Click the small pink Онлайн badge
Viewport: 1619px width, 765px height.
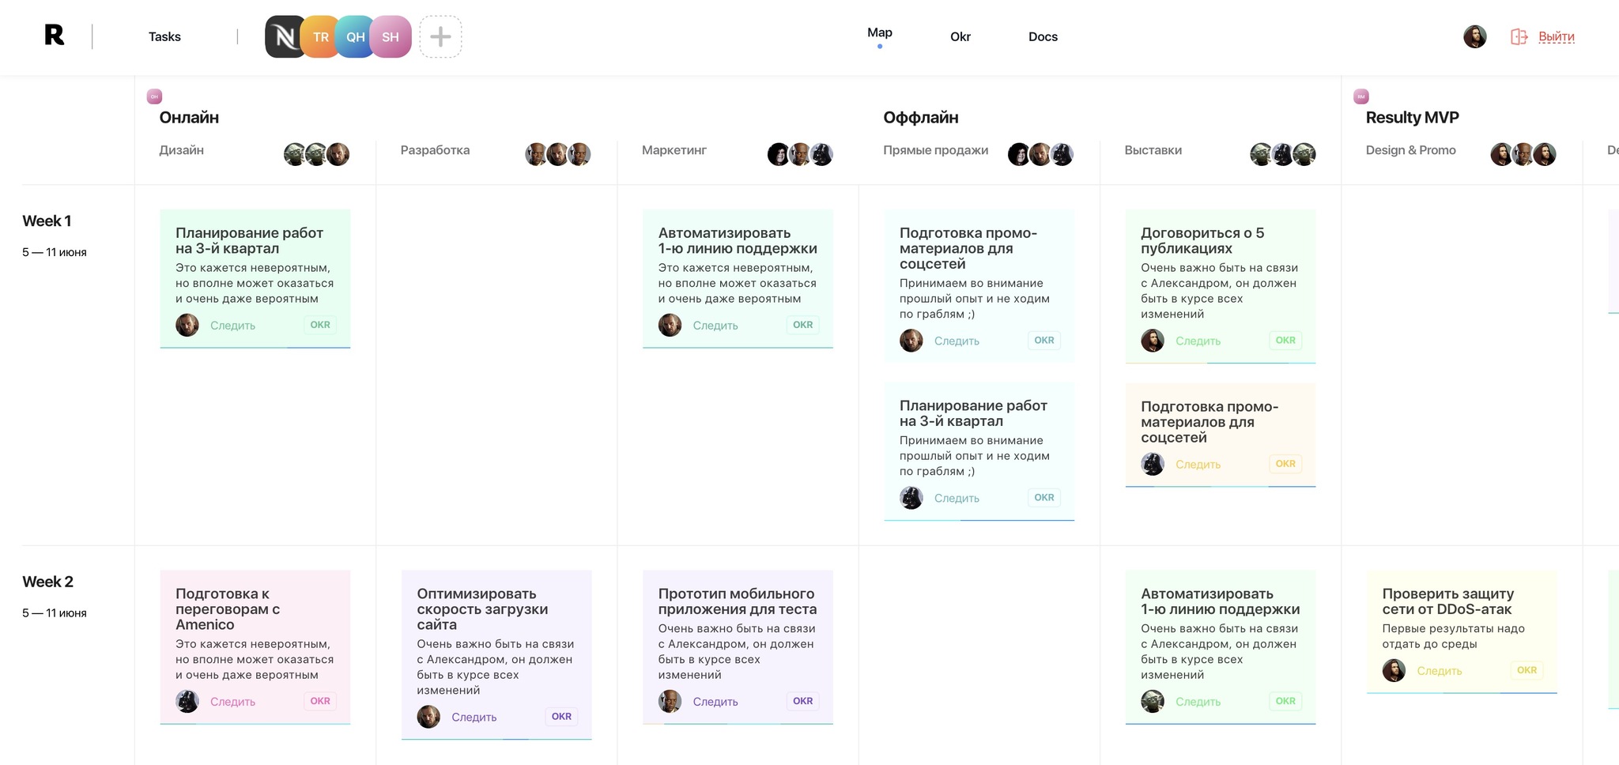(x=154, y=96)
